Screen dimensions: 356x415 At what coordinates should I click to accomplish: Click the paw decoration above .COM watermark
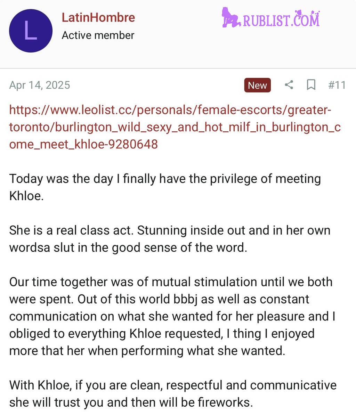pyautogui.click(x=299, y=13)
